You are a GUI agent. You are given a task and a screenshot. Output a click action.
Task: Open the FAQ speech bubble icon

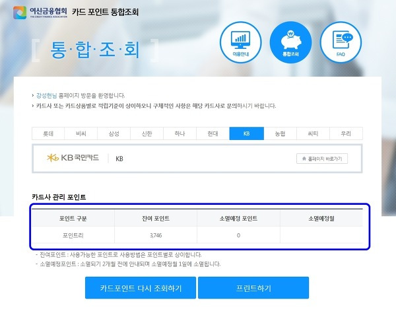(341, 42)
